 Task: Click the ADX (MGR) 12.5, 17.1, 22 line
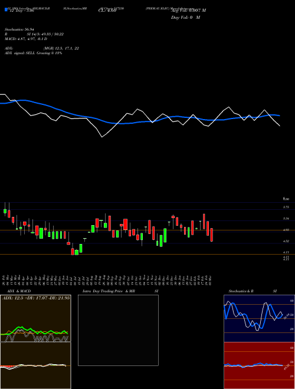coord(42,48)
